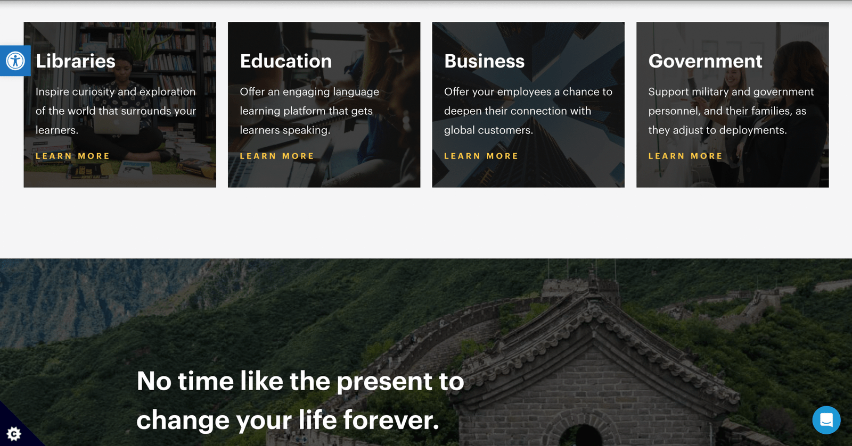Click Learn More under Government

tap(685, 156)
